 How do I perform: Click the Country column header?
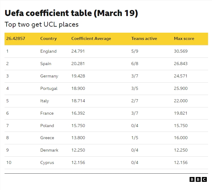click(x=48, y=39)
